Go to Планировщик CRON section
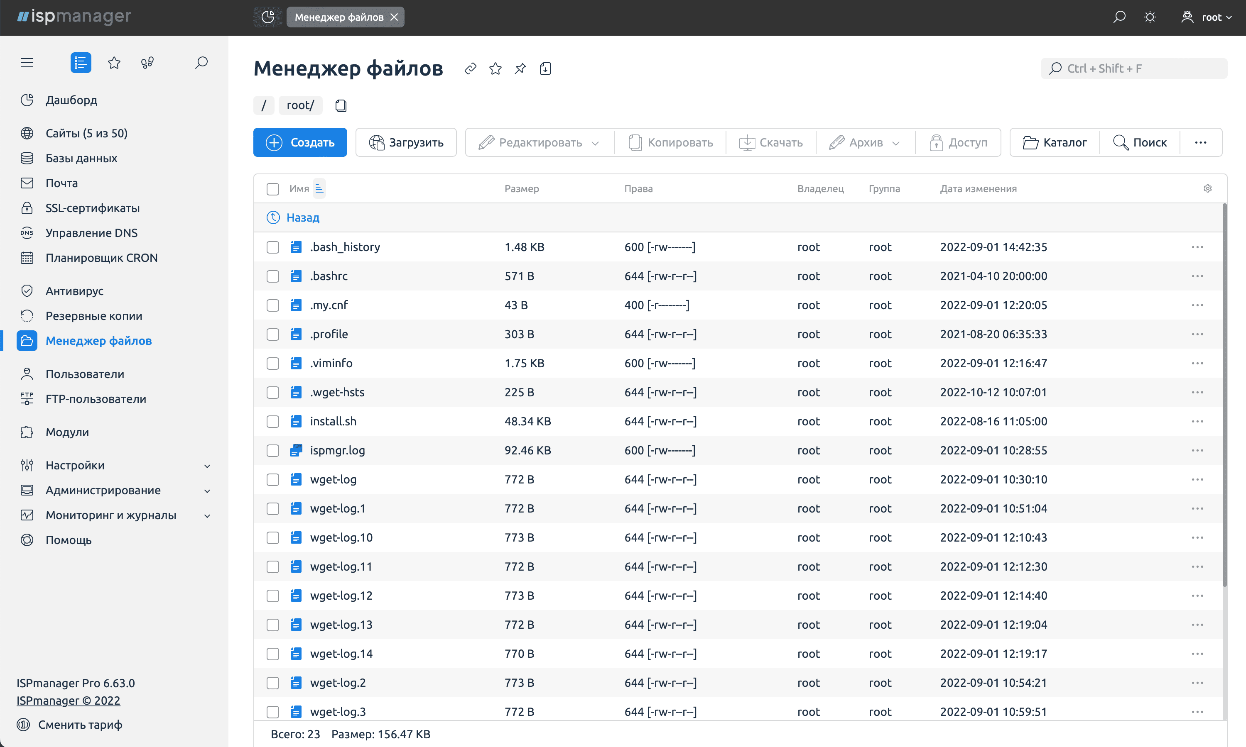This screenshot has height=747, width=1246. click(101, 257)
